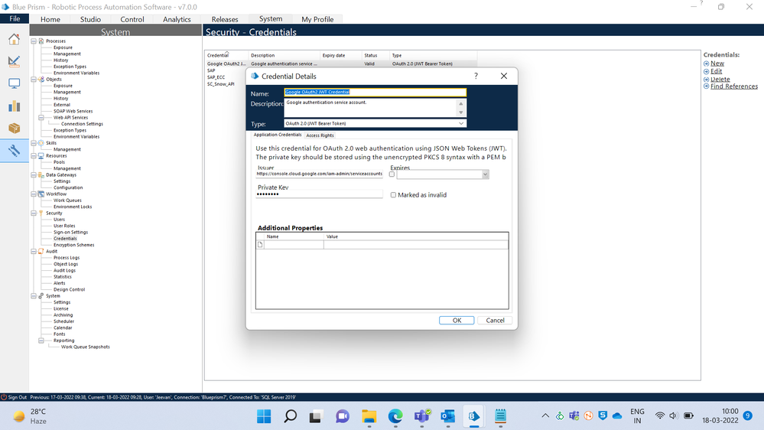
Task: Open Blue Prism taskbar icon
Action: coord(474,416)
